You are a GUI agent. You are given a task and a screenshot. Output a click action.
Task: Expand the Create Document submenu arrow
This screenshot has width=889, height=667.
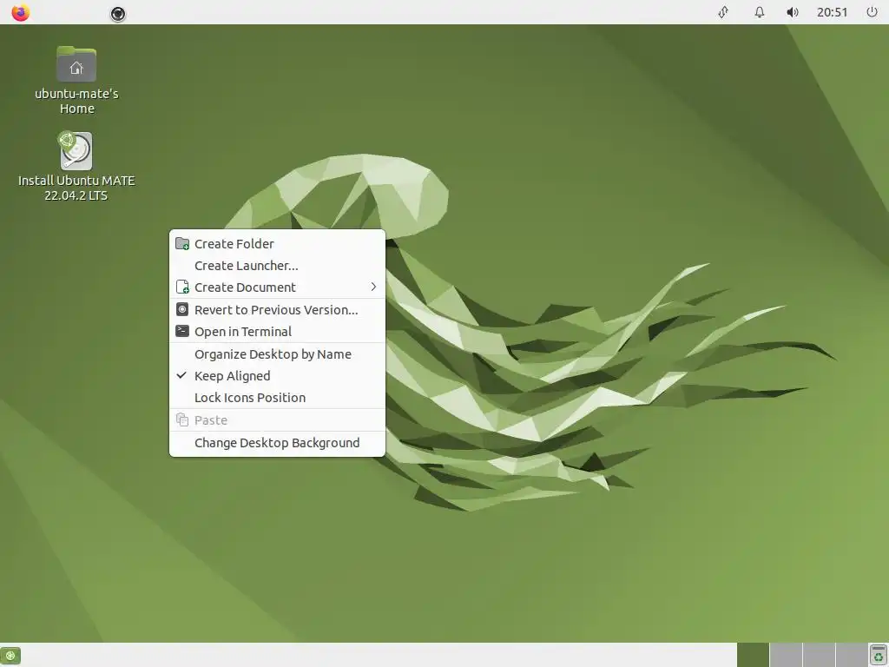(373, 287)
